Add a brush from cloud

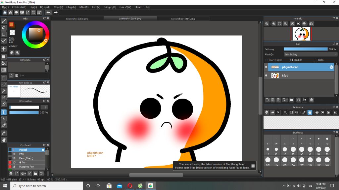coord(11,174)
